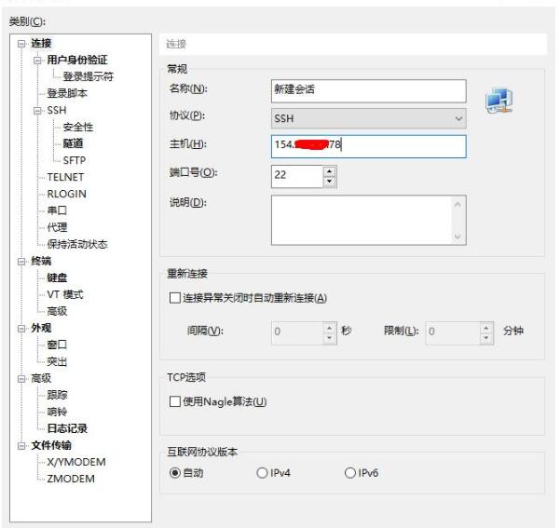The height and width of the screenshot is (528, 560).
Task: Select 串口 tree item
Action: click(x=57, y=210)
